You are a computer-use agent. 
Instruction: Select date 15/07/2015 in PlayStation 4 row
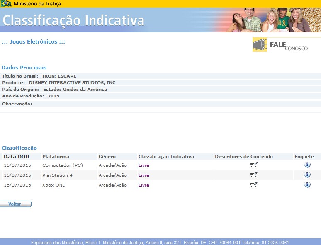17,175
